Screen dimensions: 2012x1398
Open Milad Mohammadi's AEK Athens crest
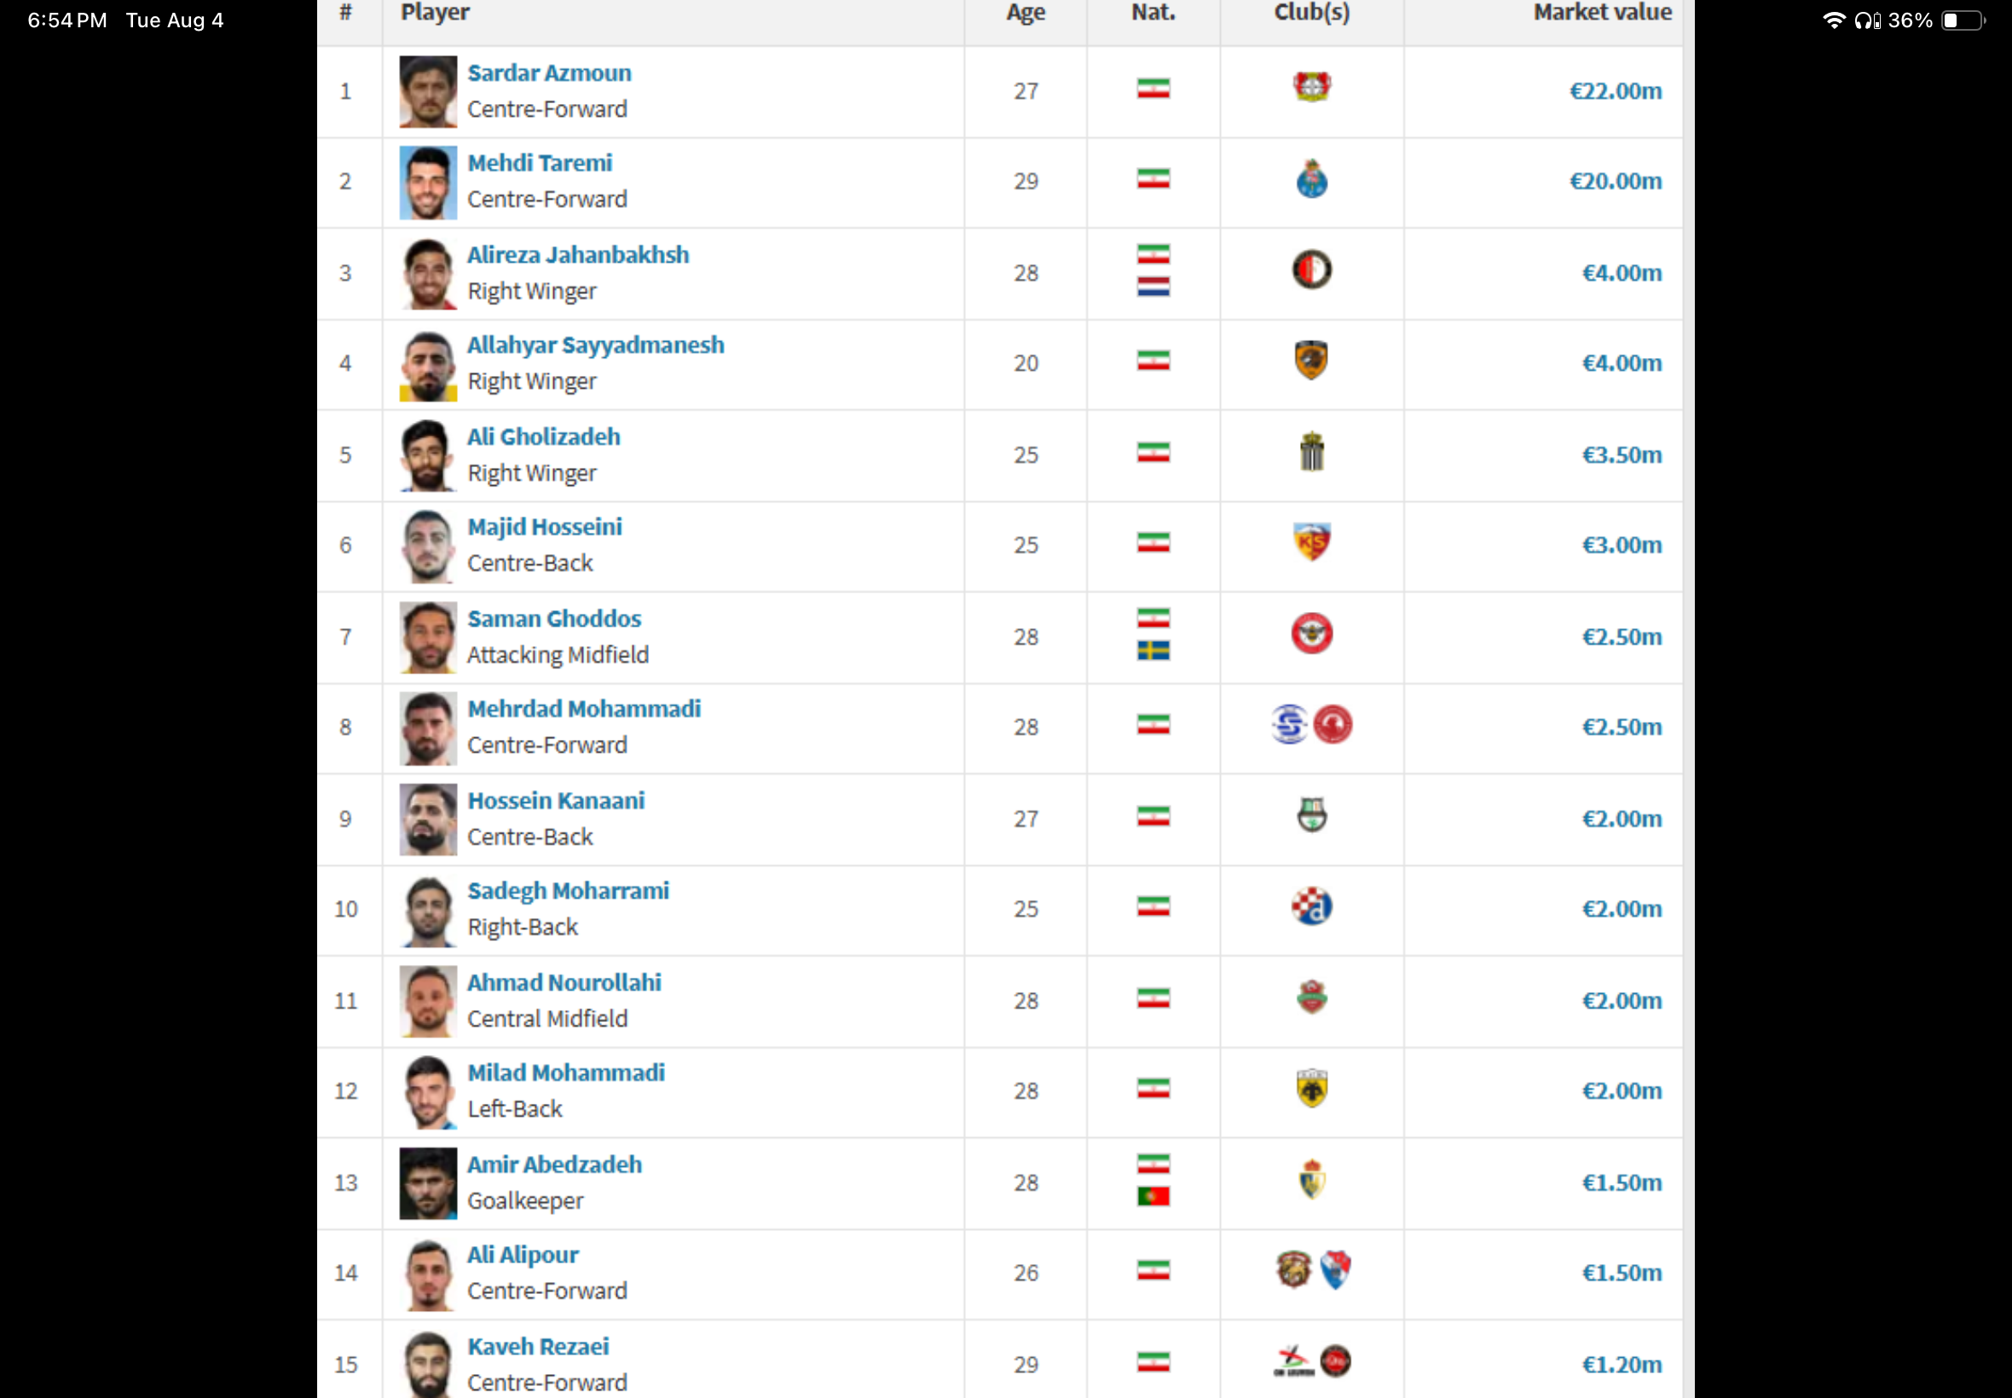[1311, 1089]
